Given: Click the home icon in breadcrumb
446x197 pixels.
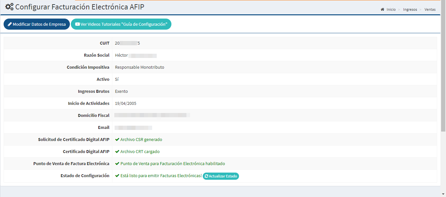Looking at the screenshot, I should (x=382, y=9).
